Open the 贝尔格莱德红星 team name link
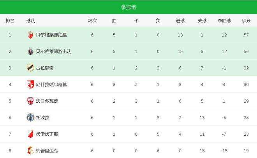The height and width of the screenshot is (158, 257). point(51,35)
